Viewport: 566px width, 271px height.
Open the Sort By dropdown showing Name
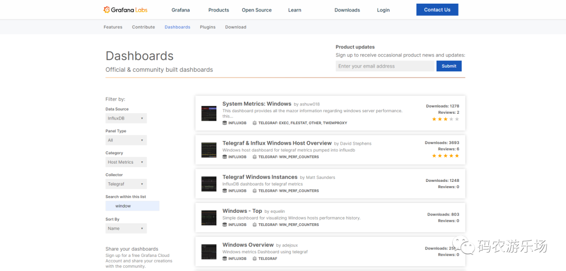pos(126,229)
